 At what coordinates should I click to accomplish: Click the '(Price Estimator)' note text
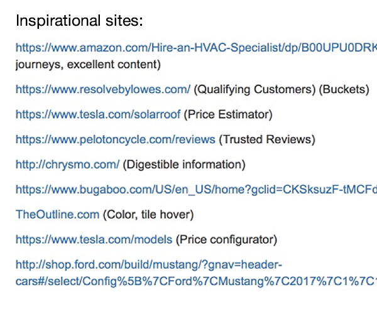(228, 114)
